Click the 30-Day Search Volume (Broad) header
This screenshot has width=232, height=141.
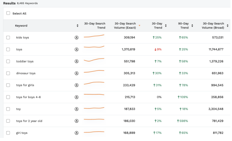(x=213, y=26)
